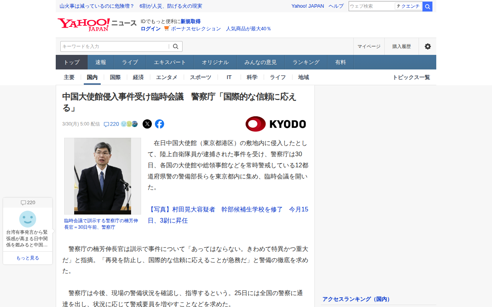Image resolution: width=492 pixels, height=307 pixels.
Task: Open settings via the gear icon
Action: (427, 46)
